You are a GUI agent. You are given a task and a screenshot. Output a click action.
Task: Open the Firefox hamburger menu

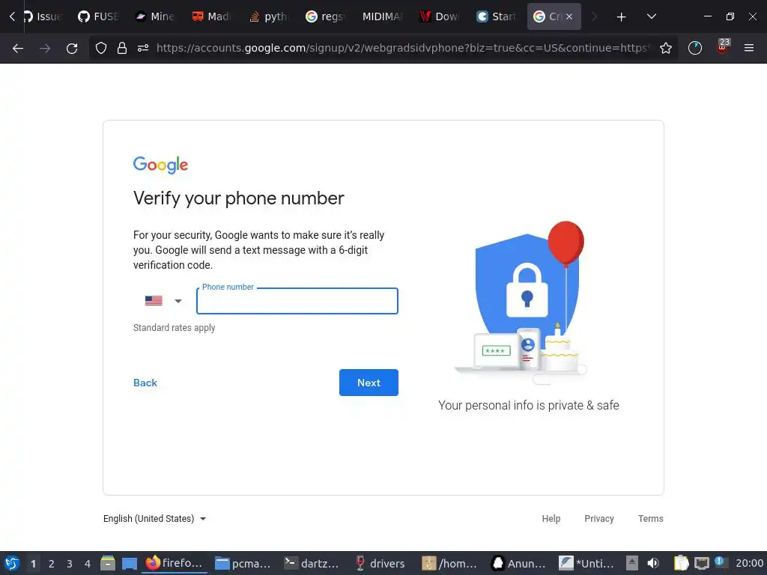coord(748,48)
